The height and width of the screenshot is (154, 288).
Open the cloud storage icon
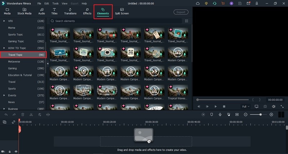pyautogui.click(x=198, y=4)
